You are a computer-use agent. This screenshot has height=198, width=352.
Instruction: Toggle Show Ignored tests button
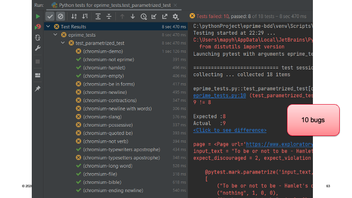tap(61, 17)
